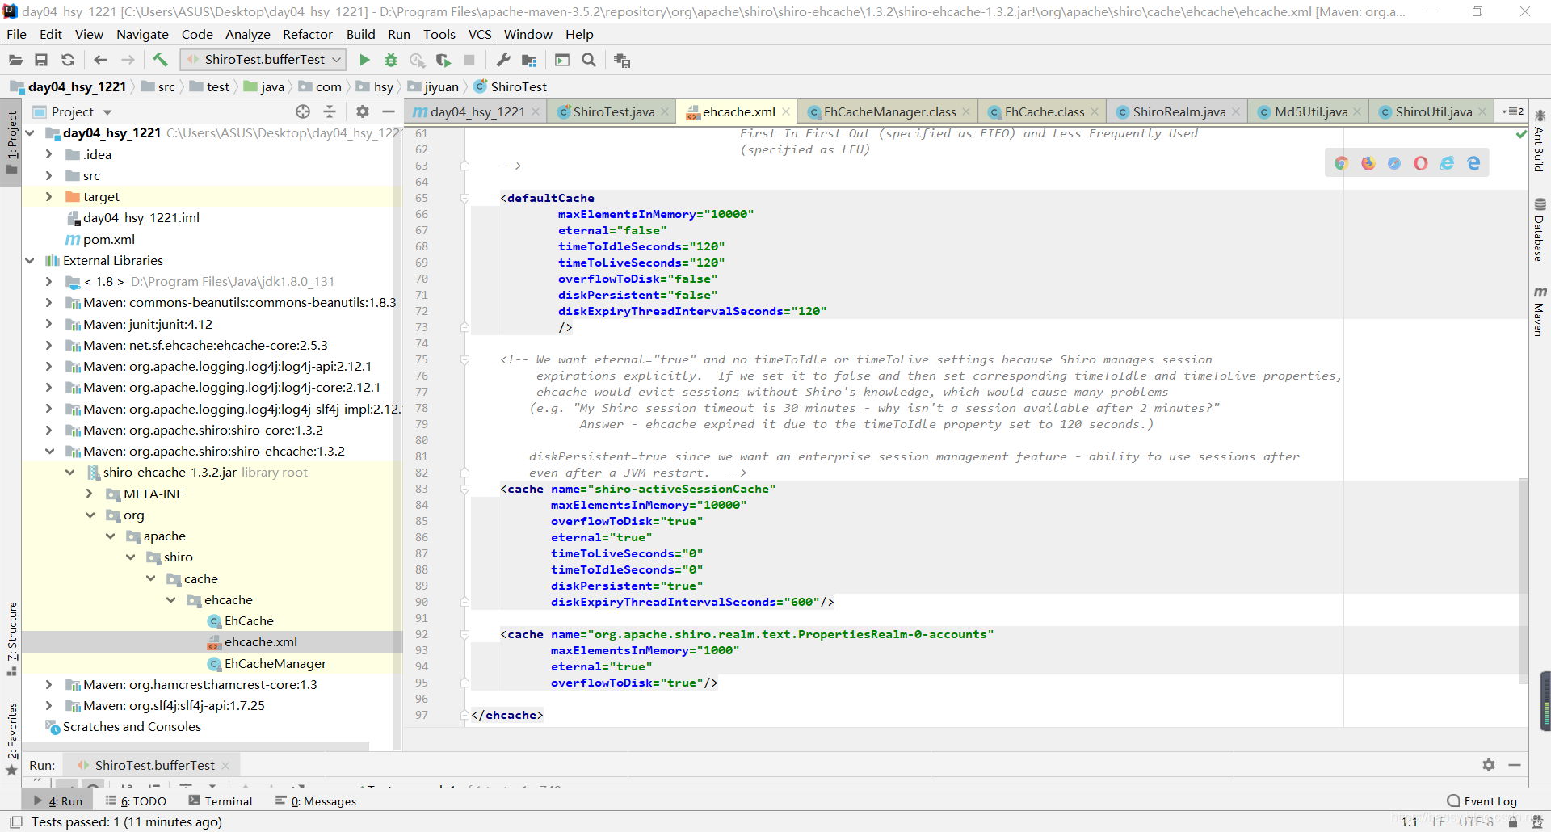This screenshot has height=832, width=1551.
Task: Open the Event Log
Action: (1482, 801)
